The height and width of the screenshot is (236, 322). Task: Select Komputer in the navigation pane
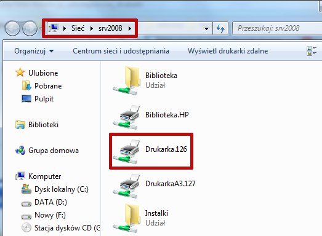[44, 176]
